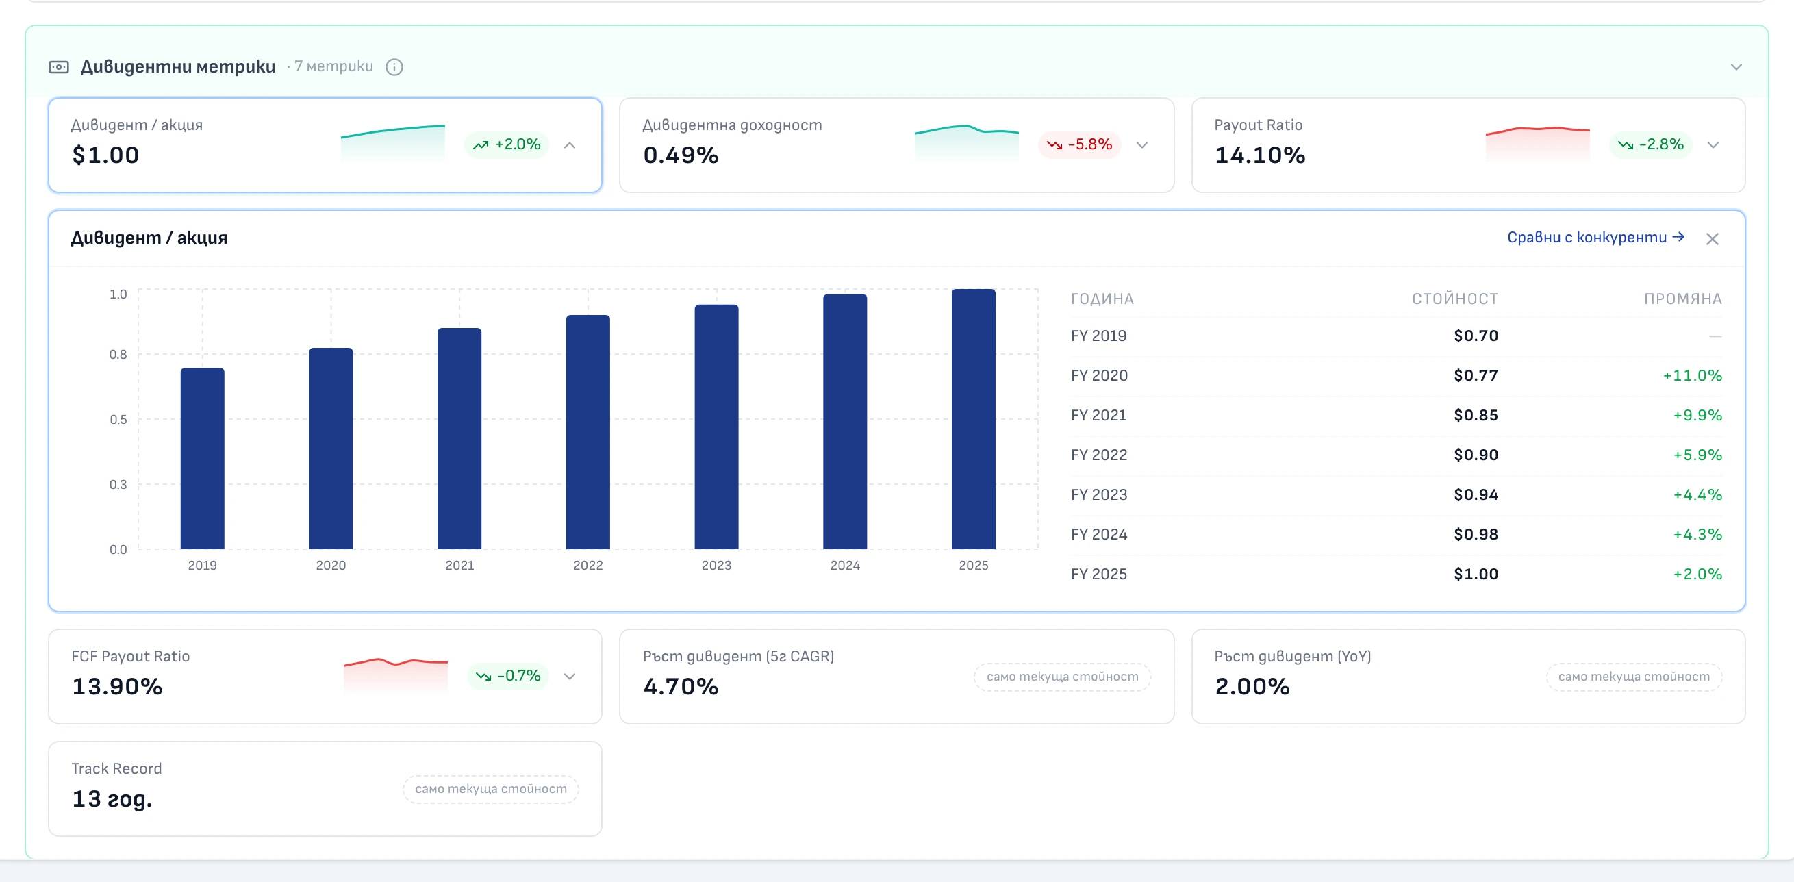
Task: Click the $0.94 value for FY 2023
Action: click(x=1476, y=494)
